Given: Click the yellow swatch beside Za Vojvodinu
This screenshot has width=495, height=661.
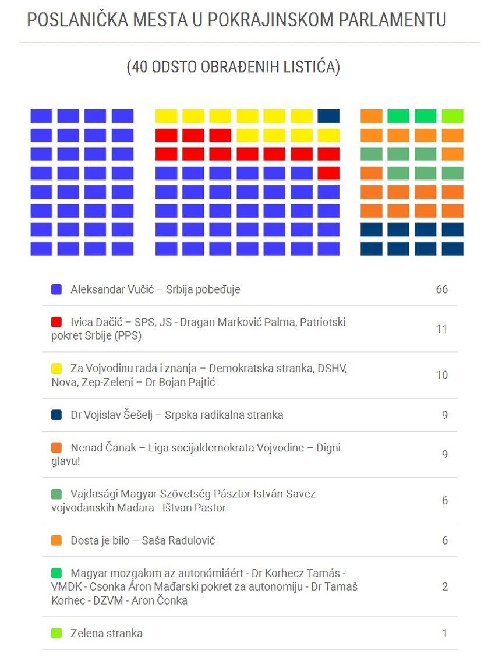Looking at the screenshot, I should 56,368.
